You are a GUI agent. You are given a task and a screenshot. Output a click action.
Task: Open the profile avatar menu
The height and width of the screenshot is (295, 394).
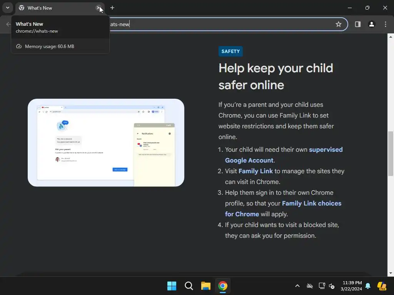coord(372,24)
